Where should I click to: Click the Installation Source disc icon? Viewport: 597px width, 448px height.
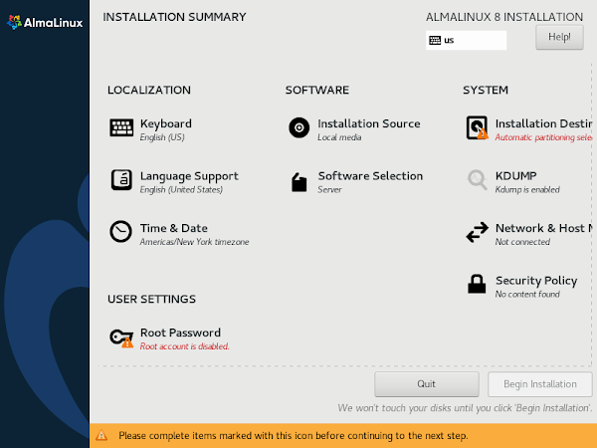(x=298, y=127)
